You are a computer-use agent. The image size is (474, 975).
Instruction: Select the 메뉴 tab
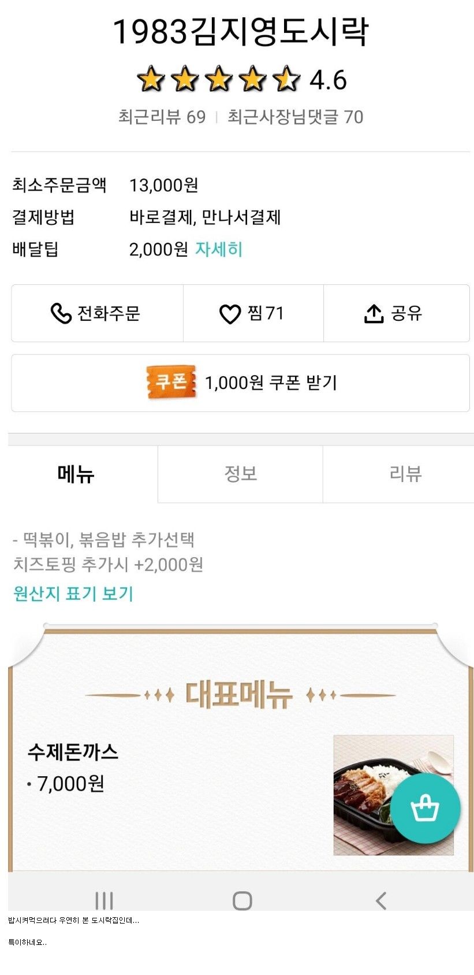point(76,474)
